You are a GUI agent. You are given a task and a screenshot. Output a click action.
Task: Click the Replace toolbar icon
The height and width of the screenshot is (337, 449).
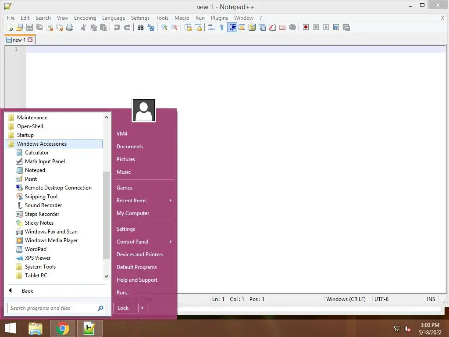click(x=151, y=27)
